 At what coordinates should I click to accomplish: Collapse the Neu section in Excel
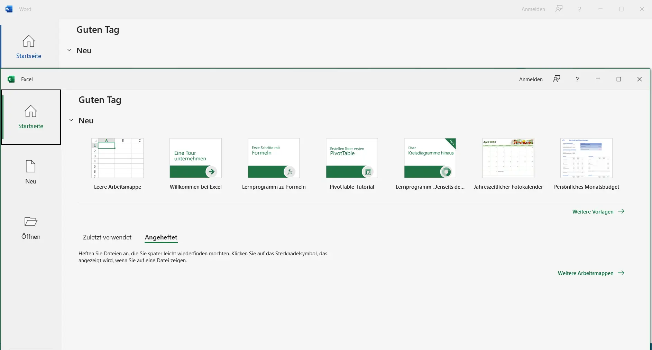(71, 120)
